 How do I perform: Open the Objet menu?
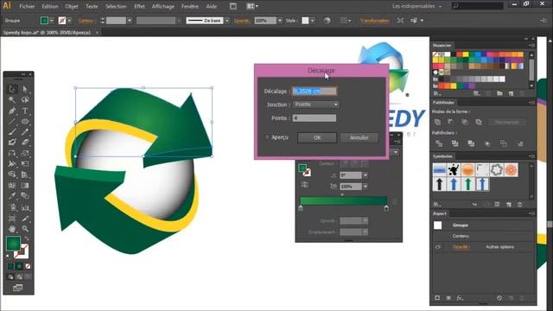pos(72,6)
